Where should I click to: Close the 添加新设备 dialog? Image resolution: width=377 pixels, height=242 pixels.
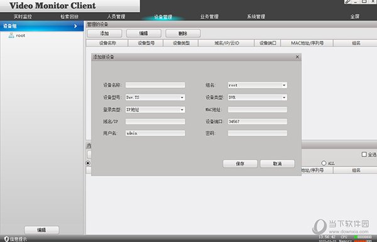click(297, 57)
